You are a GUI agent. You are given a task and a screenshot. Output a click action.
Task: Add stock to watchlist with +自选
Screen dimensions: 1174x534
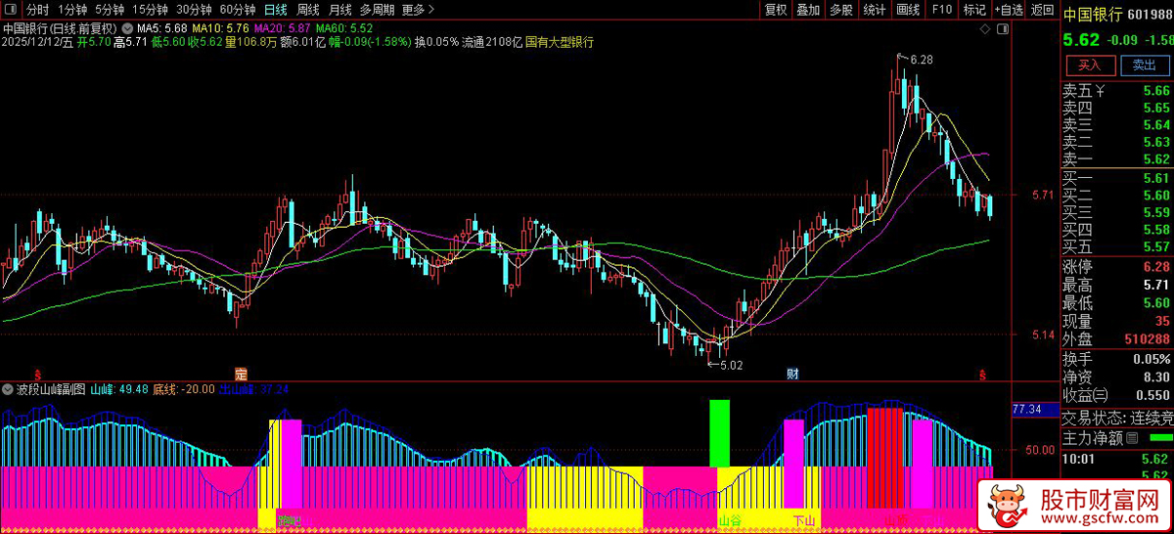(1009, 10)
